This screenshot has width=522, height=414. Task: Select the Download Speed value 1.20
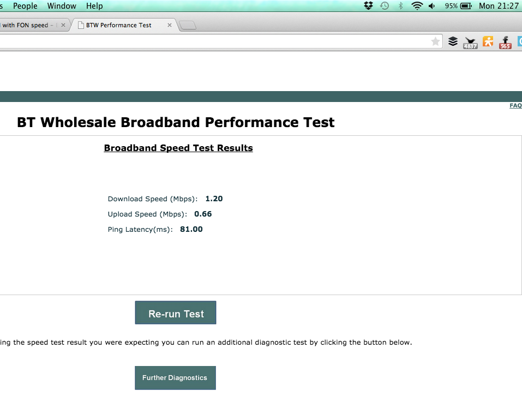pos(214,199)
